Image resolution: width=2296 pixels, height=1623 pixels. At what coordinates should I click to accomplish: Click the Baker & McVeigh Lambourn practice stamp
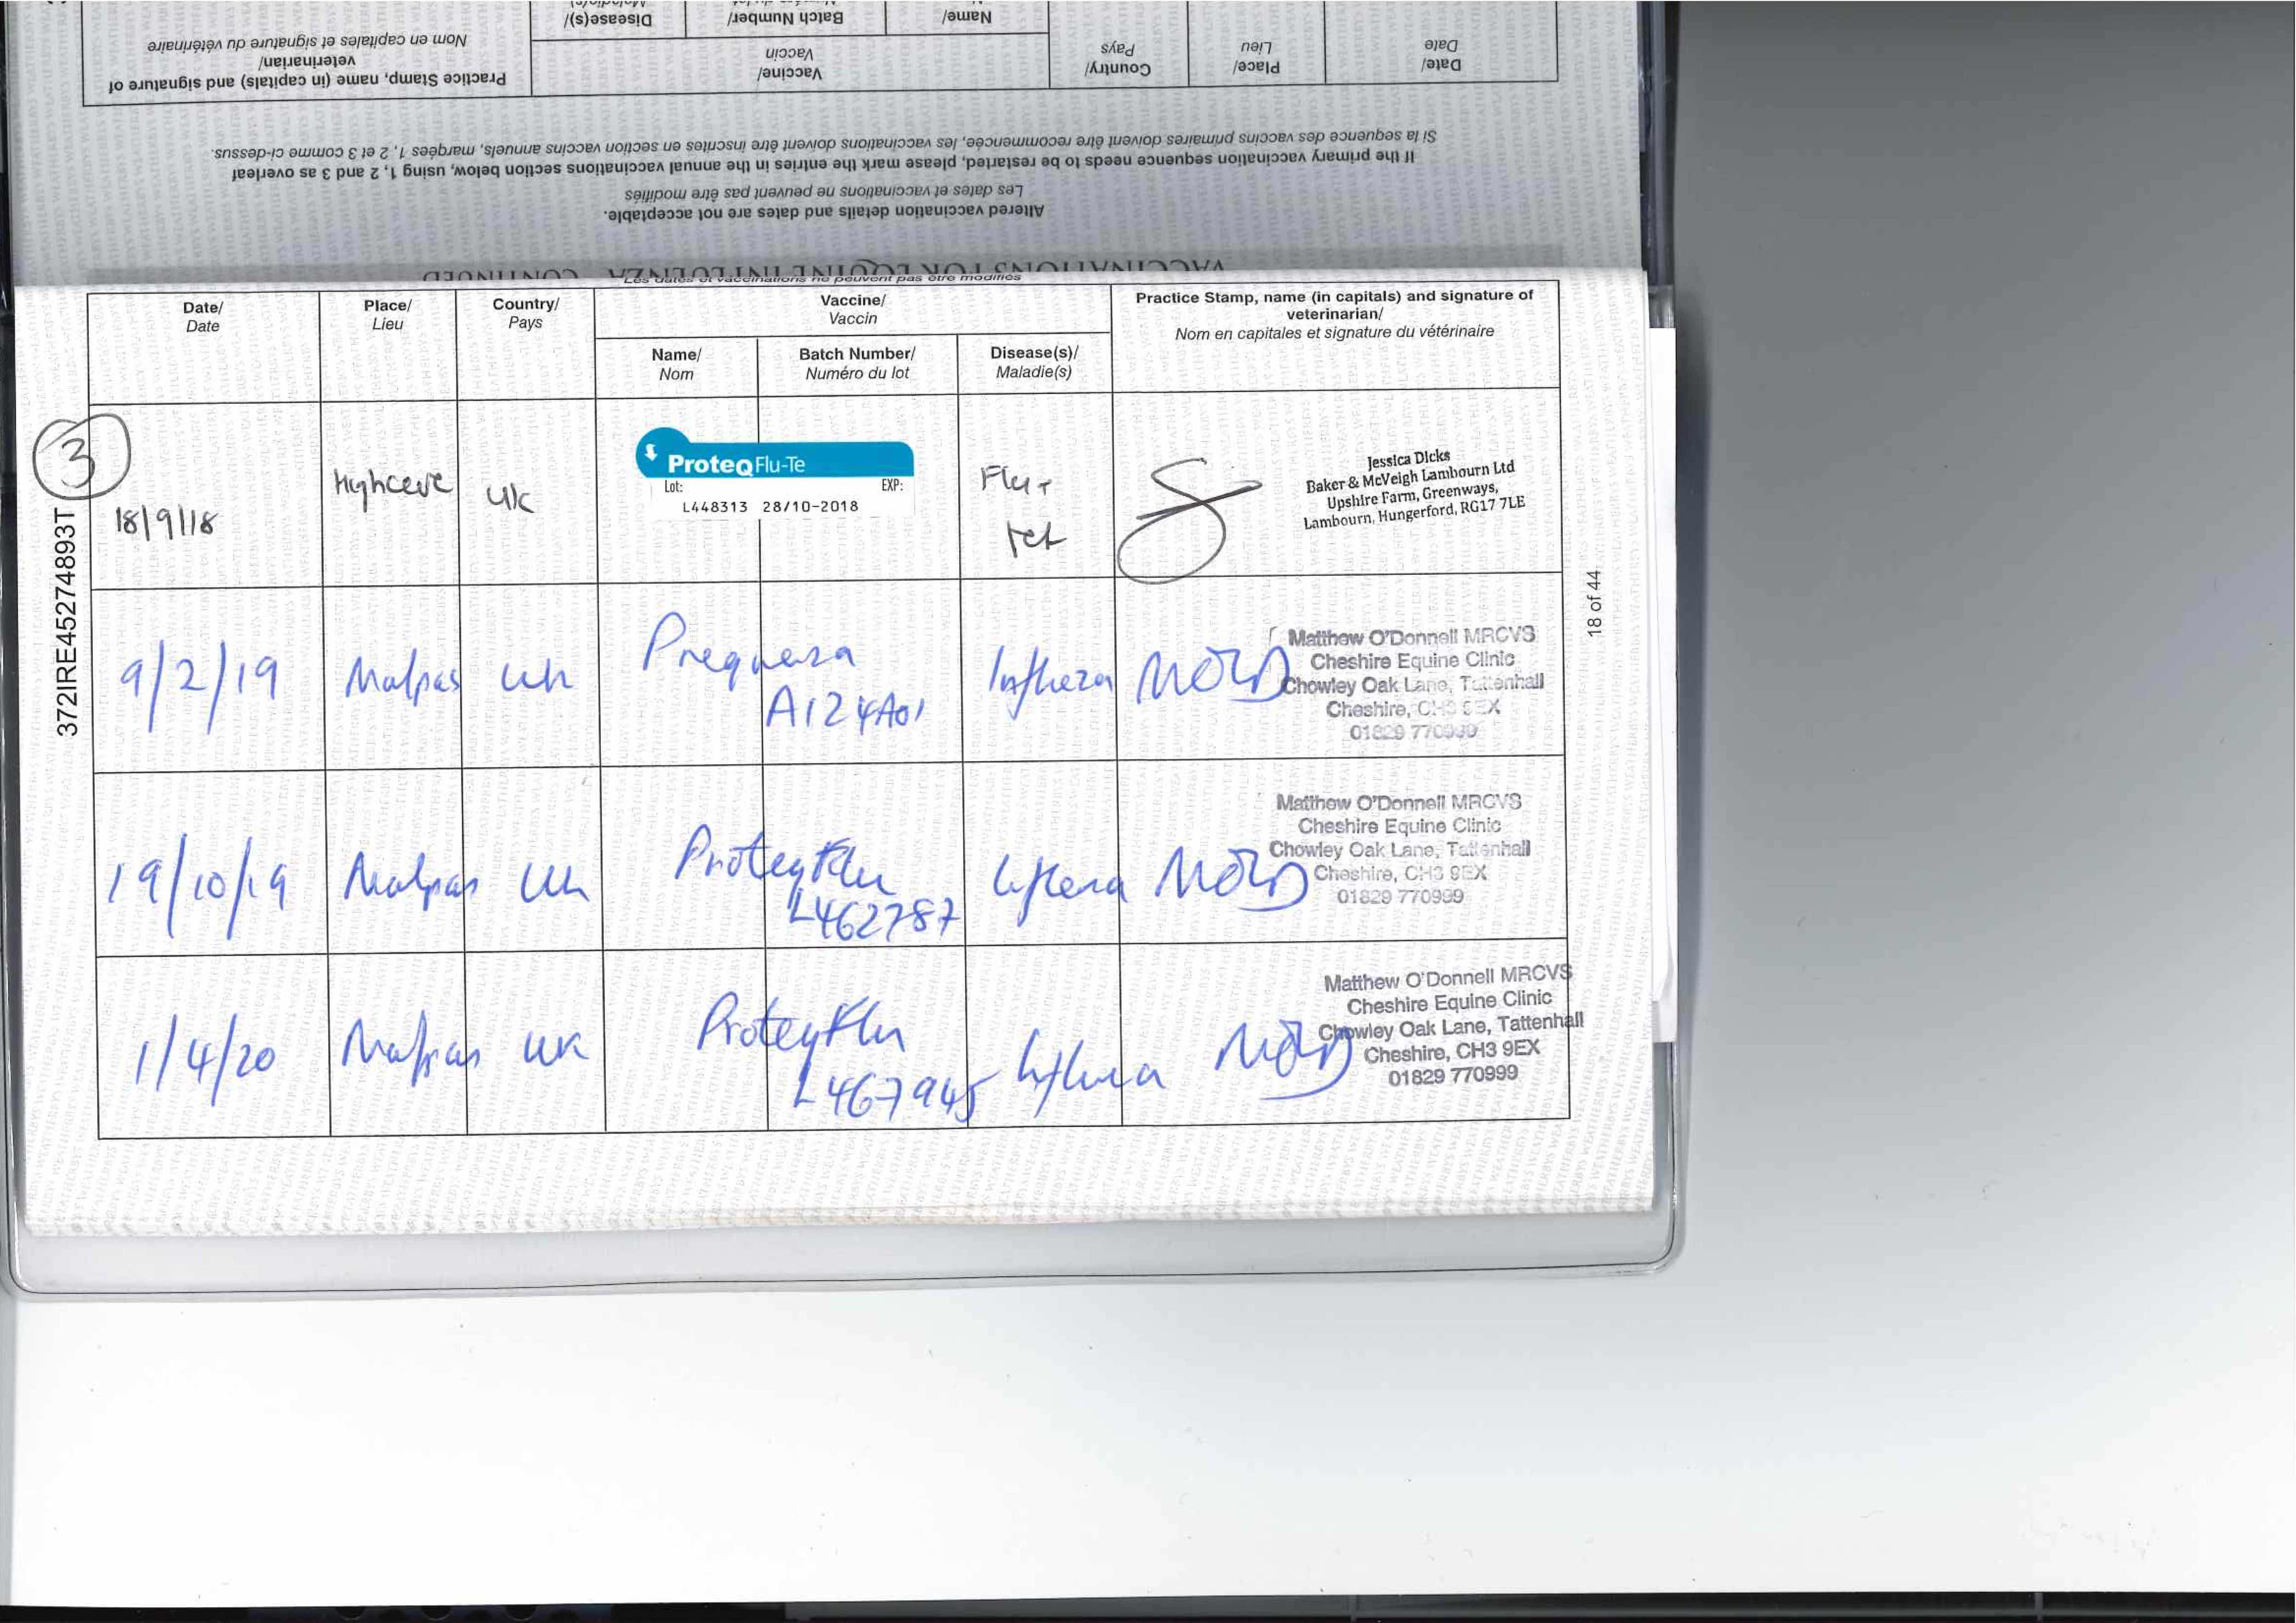[1412, 492]
